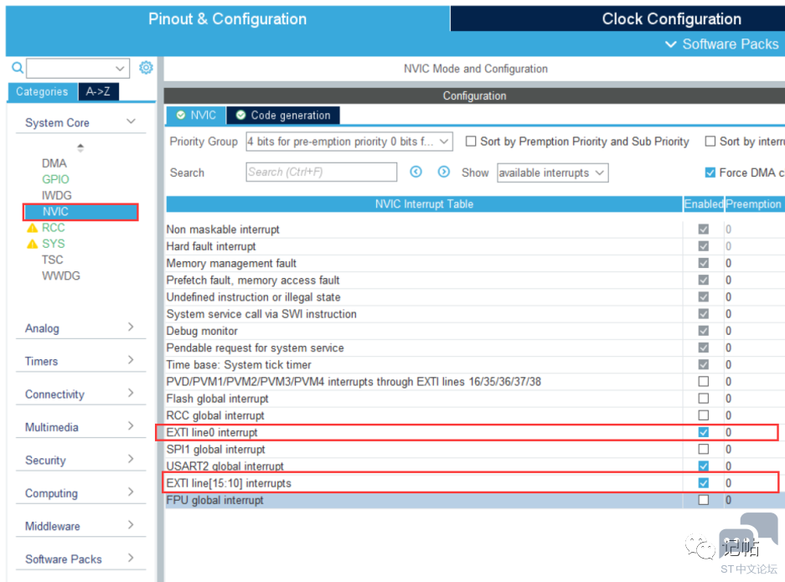Check Sort by Premption Priority and Sub Priority
The width and height of the screenshot is (785, 582).
471,142
